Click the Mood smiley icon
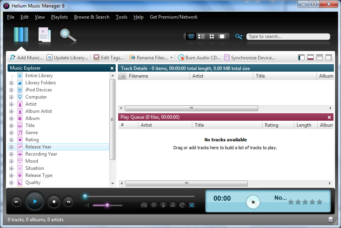This screenshot has width=341, height=228. click(20, 161)
